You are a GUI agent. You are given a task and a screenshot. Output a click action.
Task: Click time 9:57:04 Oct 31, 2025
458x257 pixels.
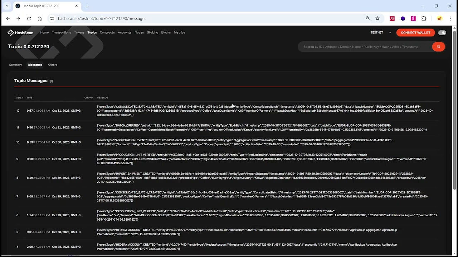[54, 111]
